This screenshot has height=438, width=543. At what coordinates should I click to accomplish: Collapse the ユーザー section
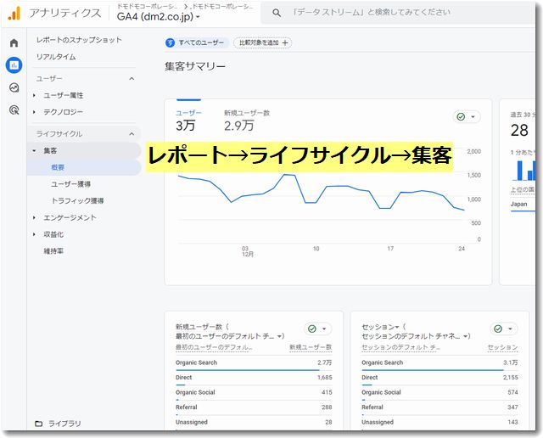[x=131, y=79]
